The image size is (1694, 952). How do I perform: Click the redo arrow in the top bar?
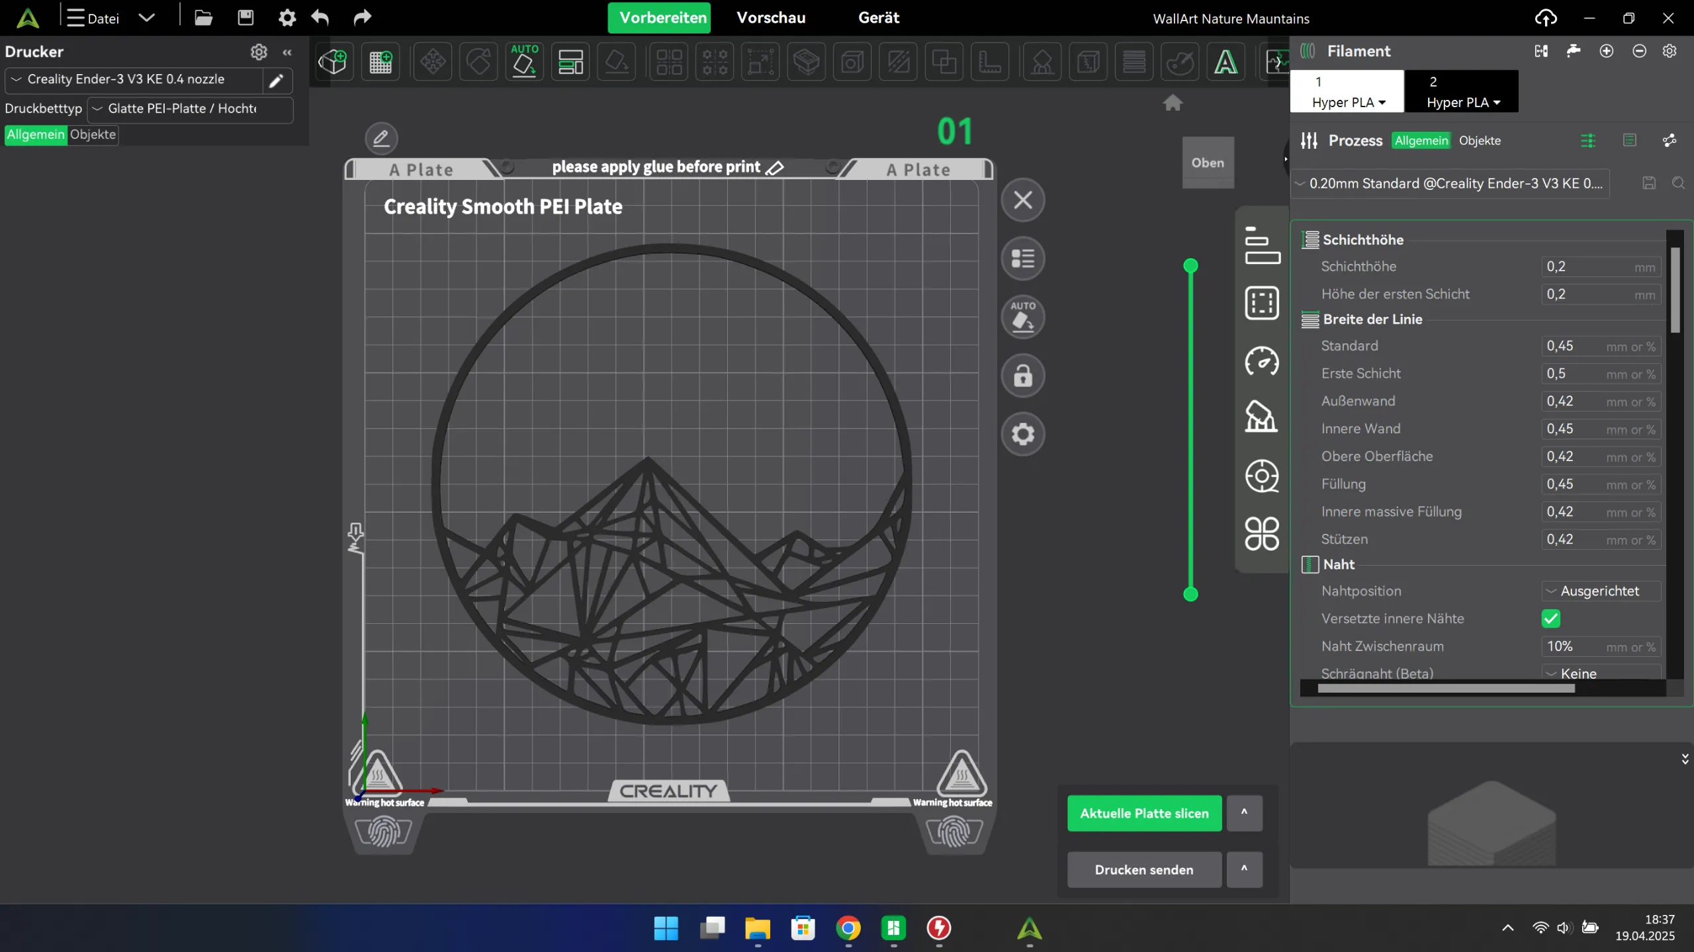pyautogui.click(x=362, y=17)
